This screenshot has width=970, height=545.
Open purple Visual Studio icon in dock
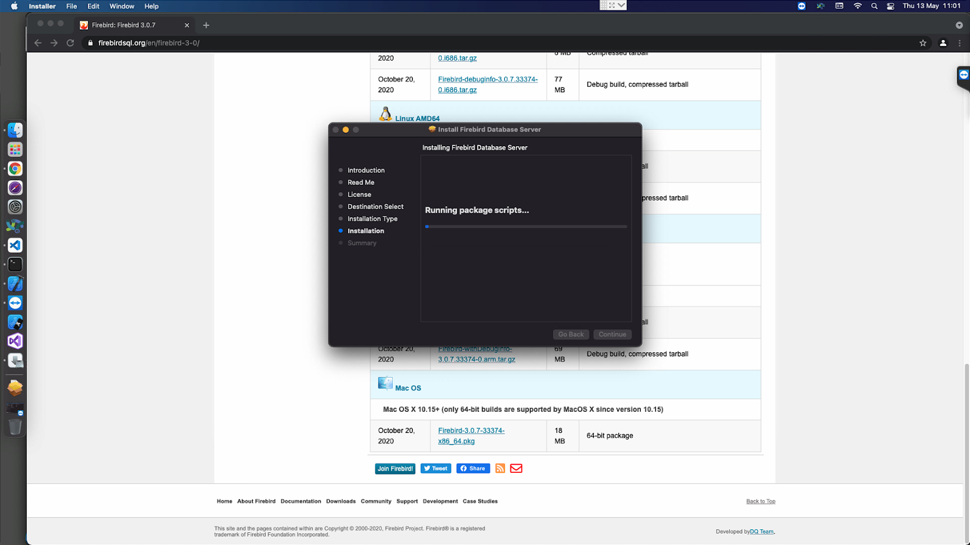(x=15, y=341)
